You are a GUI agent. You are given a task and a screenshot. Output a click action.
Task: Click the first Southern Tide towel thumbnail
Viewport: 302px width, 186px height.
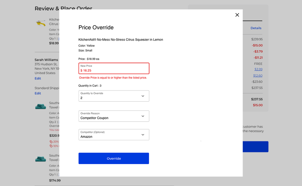[41, 106]
